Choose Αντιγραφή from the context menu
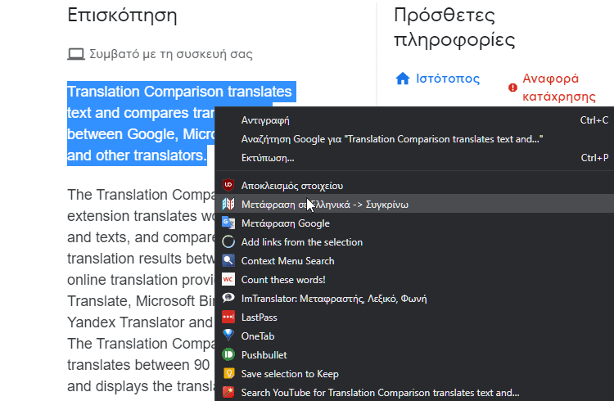The height and width of the screenshot is (401, 614). 414,120
